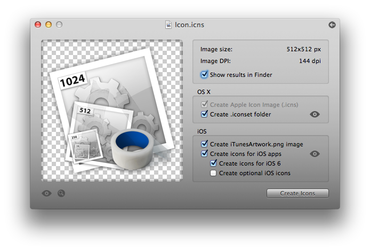Click the eye preview icon below the image
This screenshot has height=251, width=370.
[x=47, y=193]
